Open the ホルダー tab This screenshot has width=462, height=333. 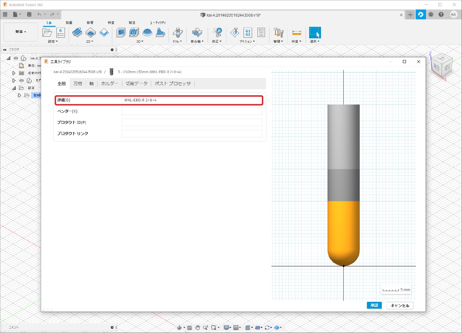coord(109,84)
